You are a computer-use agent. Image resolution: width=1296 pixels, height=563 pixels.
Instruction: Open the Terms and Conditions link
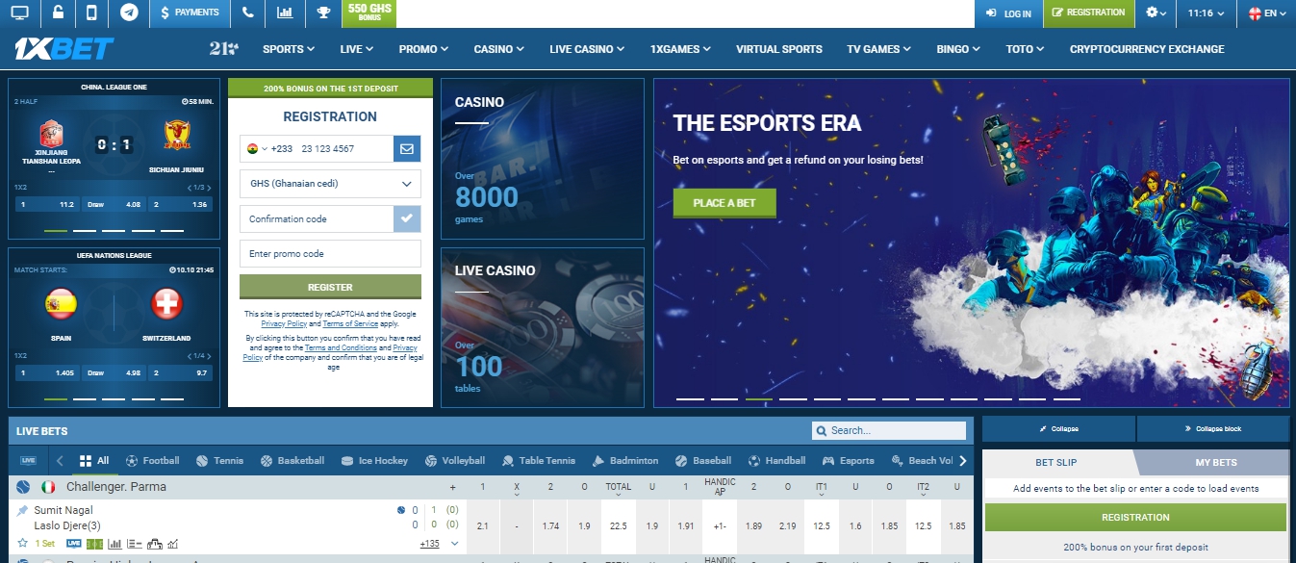coord(342,348)
